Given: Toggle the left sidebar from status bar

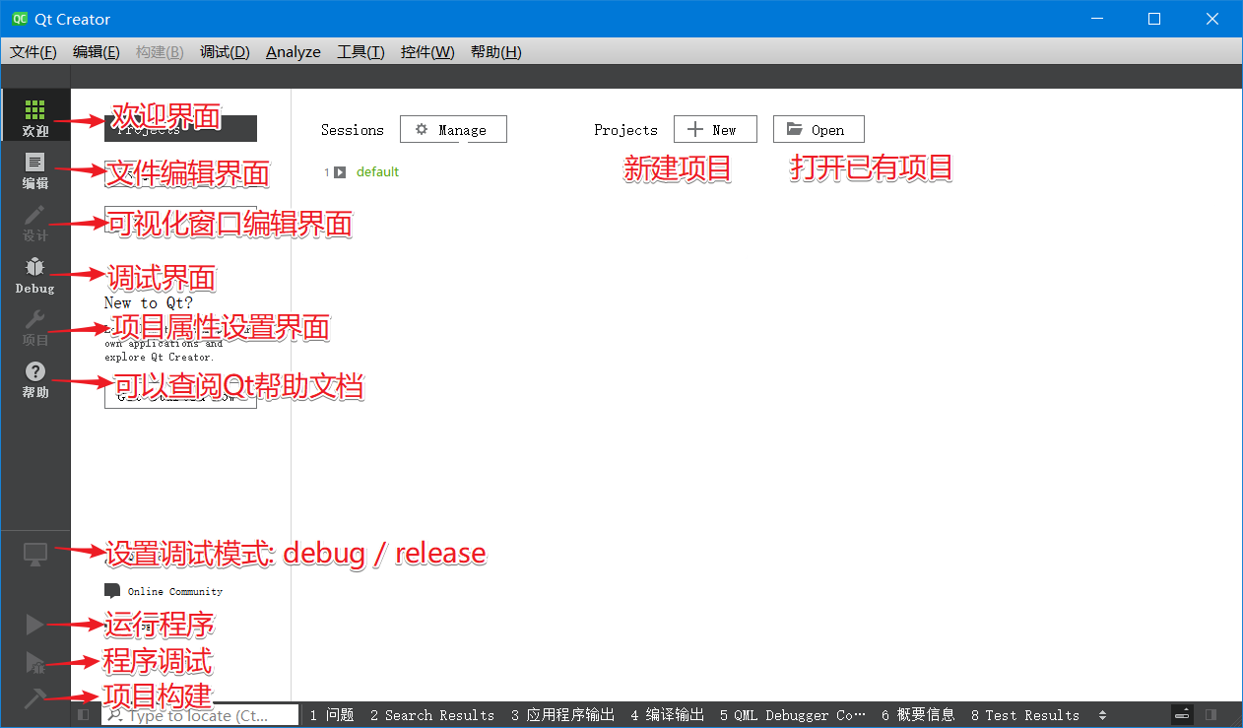Looking at the screenshot, I should coord(84,715).
